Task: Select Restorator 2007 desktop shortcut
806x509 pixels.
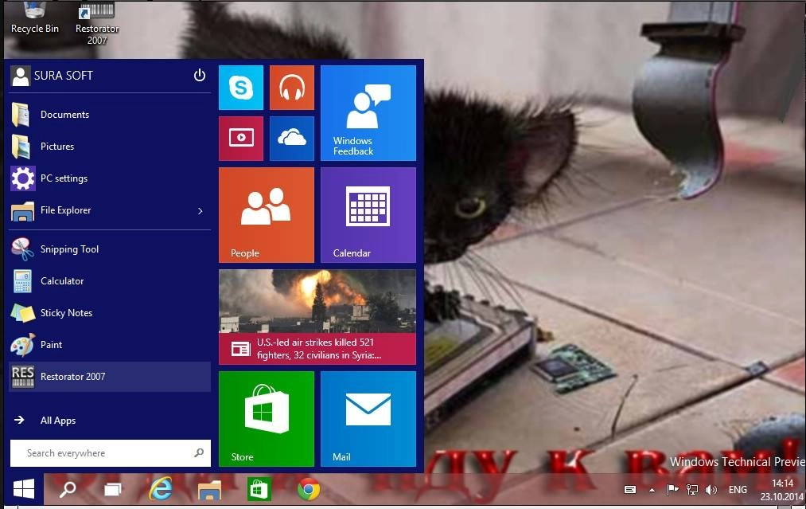Action: pos(97,24)
